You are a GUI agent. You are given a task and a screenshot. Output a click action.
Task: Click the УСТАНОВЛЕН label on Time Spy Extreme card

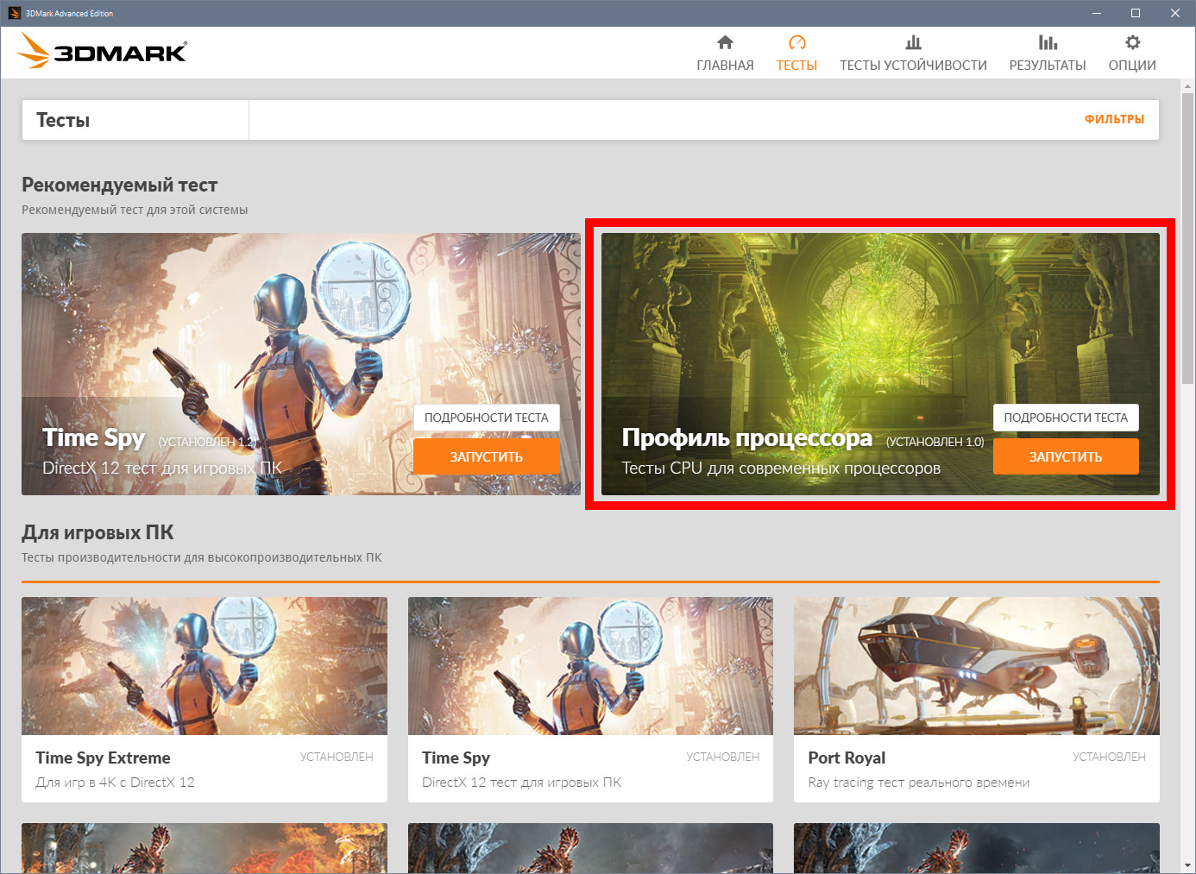point(337,757)
